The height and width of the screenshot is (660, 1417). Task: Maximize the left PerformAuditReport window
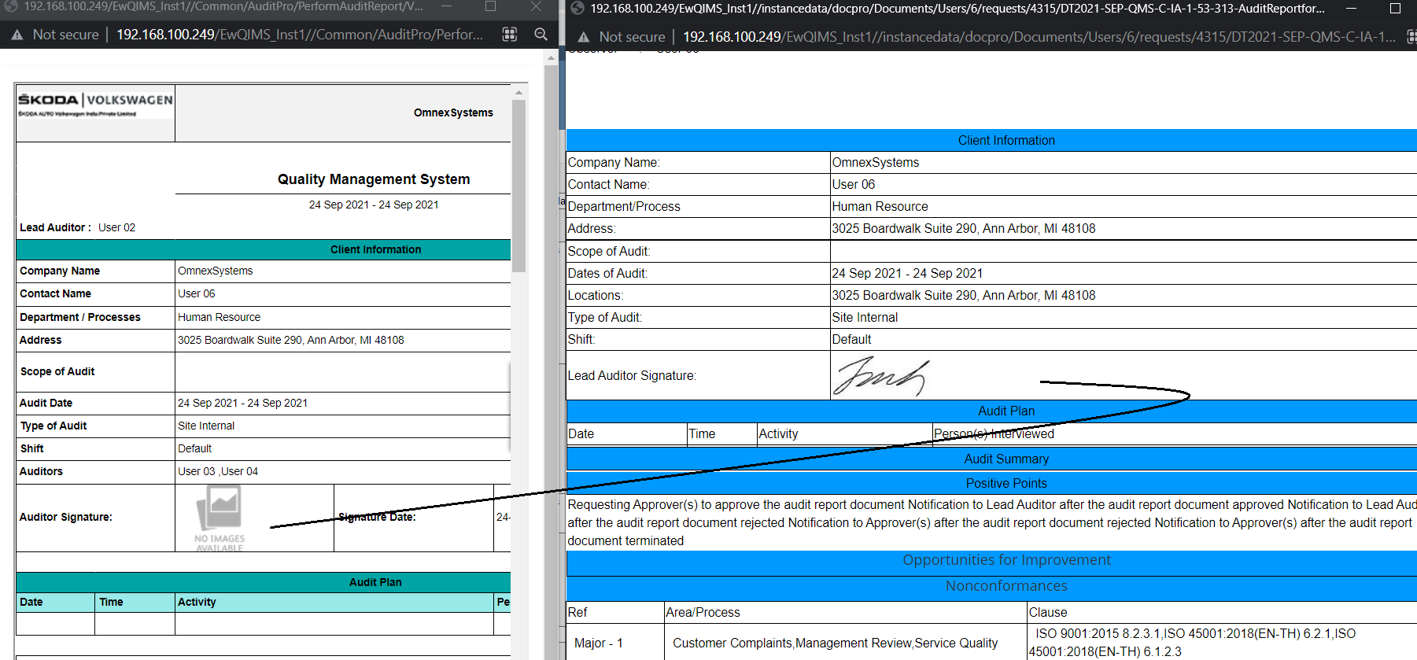(x=490, y=6)
